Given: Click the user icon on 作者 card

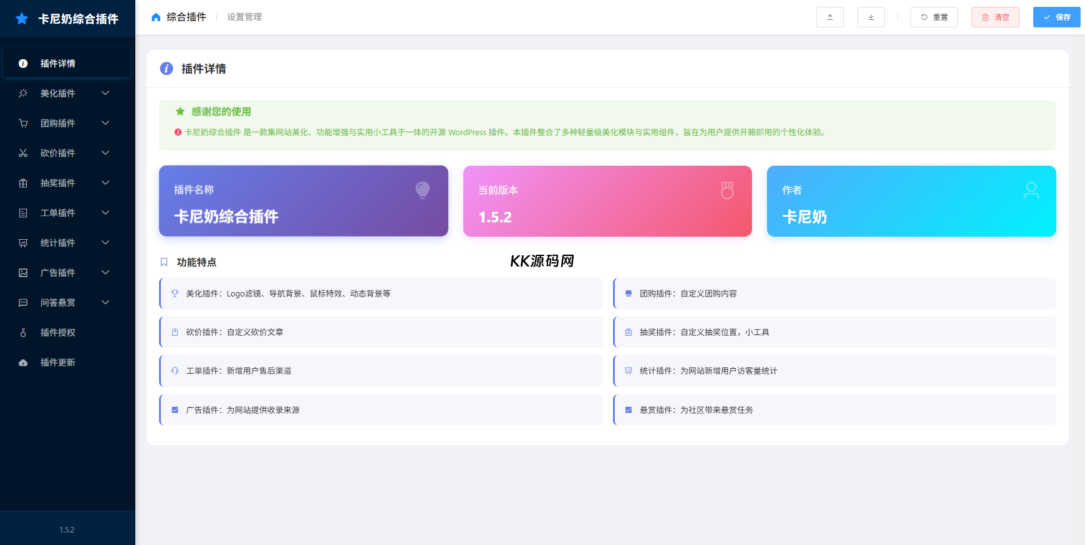Looking at the screenshot, I should coord(1031,190).
